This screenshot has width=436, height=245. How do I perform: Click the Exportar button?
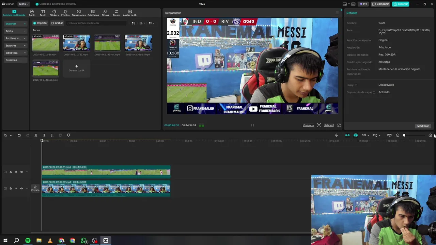pos(401,4)
